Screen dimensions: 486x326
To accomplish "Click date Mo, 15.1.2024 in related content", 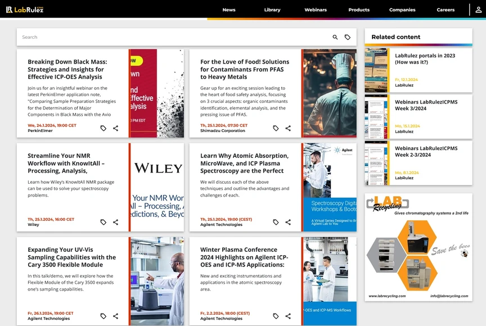I will 407,126.
